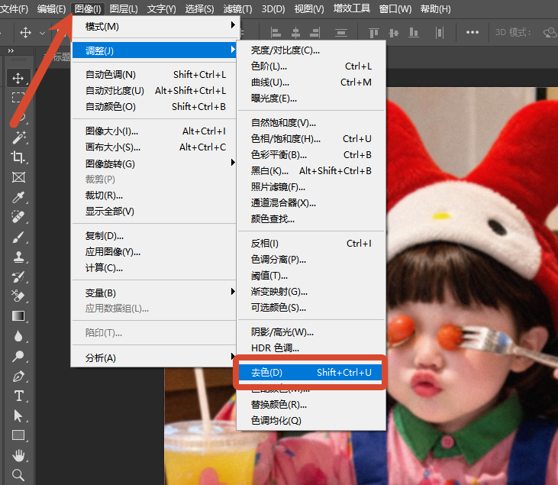558x485 pixels.
Task: Choose 色彩平衡(B) adjustment
Action: tap(311, 154)
